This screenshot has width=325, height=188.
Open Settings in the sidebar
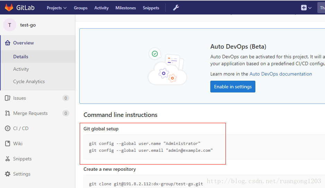pyautogui.click(x=22, y=174)
